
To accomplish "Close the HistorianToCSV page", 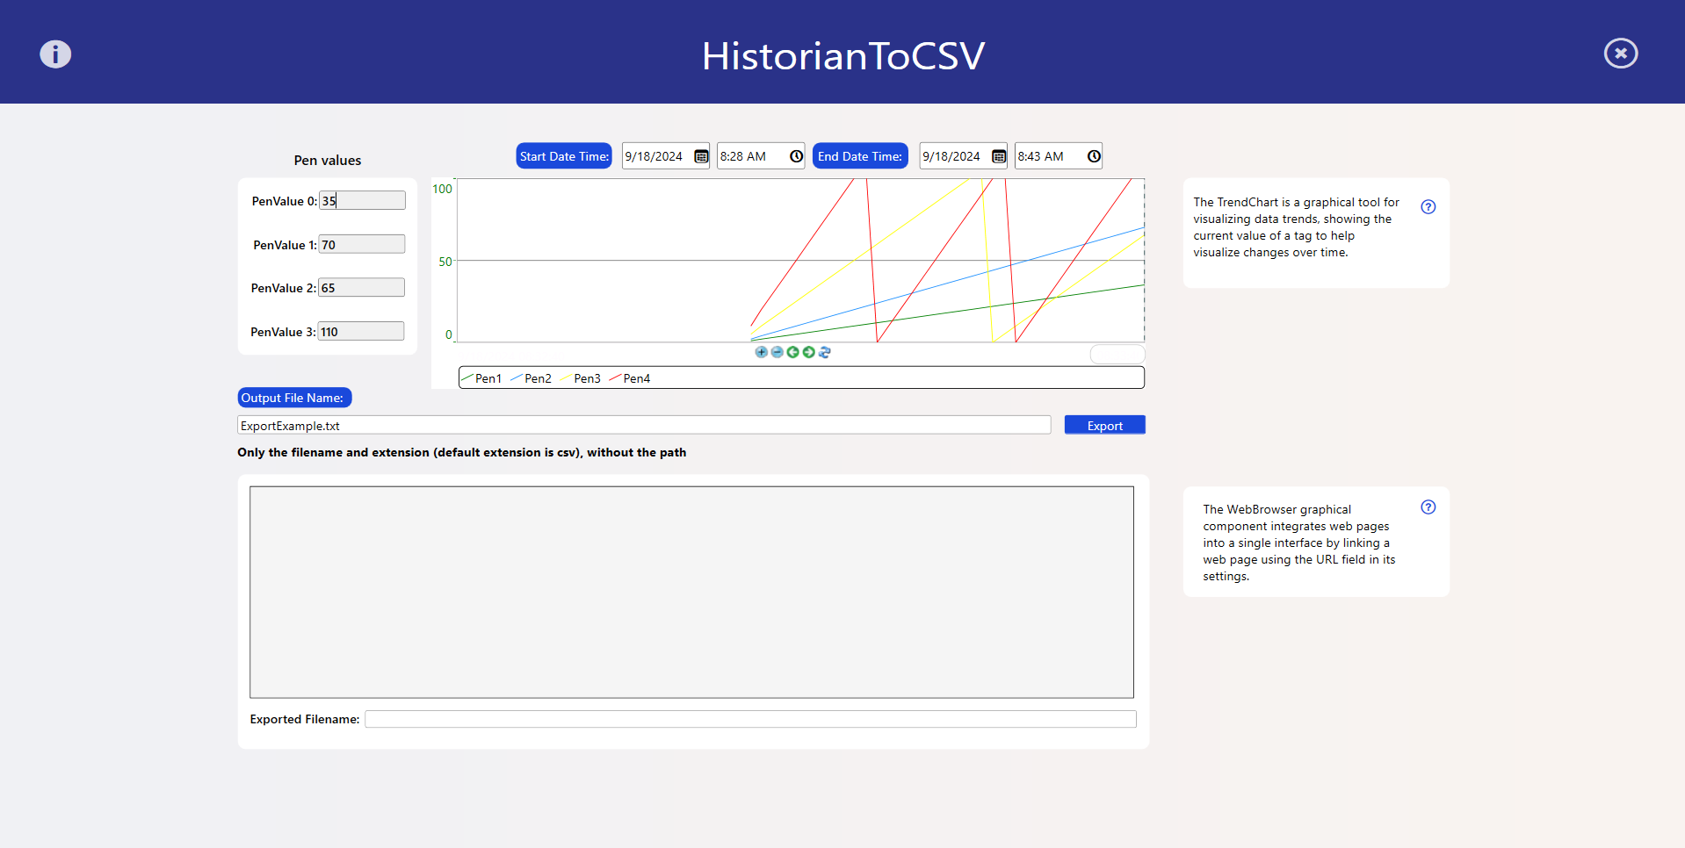I will (x=1620, y=54).
